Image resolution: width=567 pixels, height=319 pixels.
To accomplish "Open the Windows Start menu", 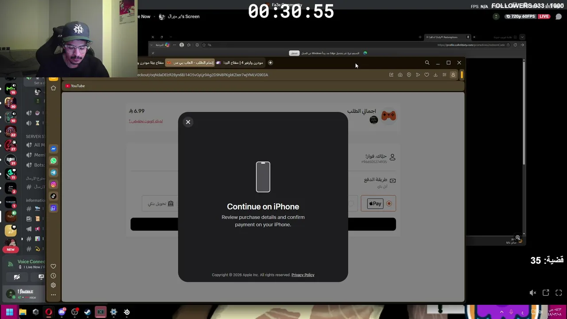I will pos(9,312).
